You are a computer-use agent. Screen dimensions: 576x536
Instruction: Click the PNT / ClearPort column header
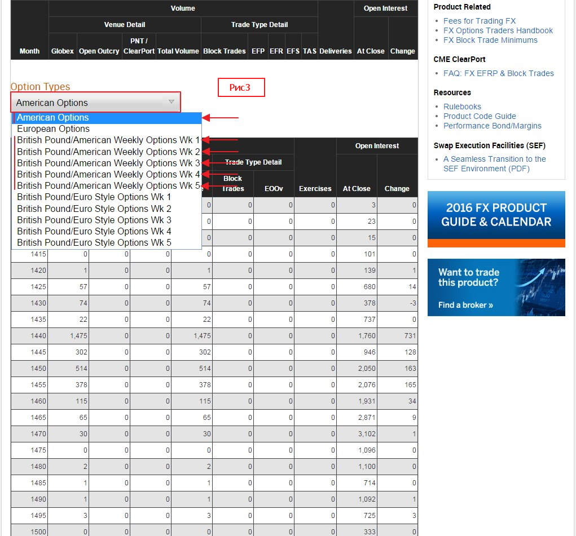(139, 46)
